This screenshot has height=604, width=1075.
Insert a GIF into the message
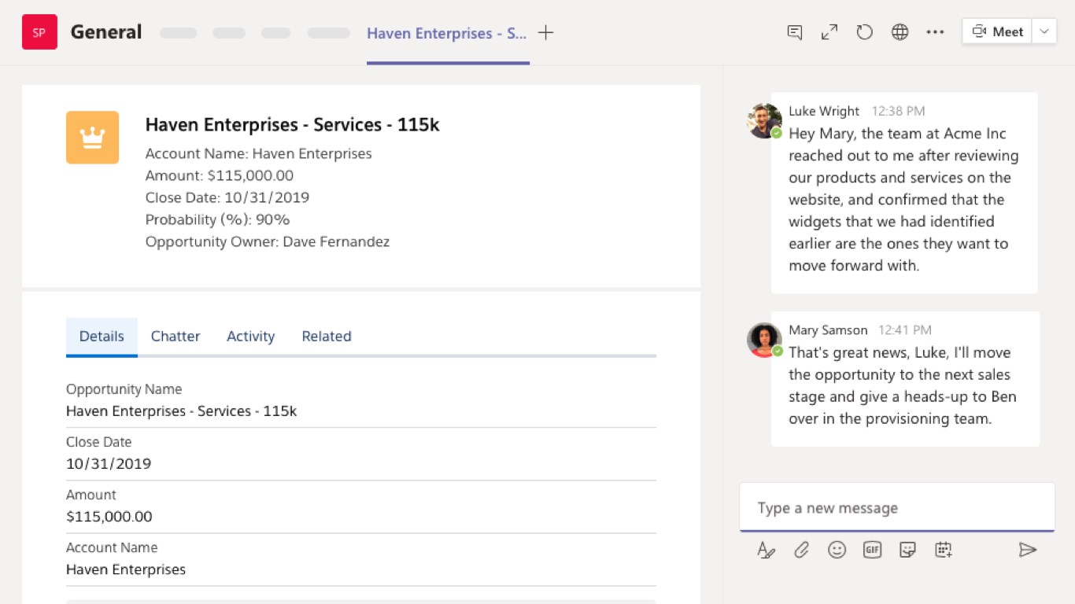tap(872, 550)
